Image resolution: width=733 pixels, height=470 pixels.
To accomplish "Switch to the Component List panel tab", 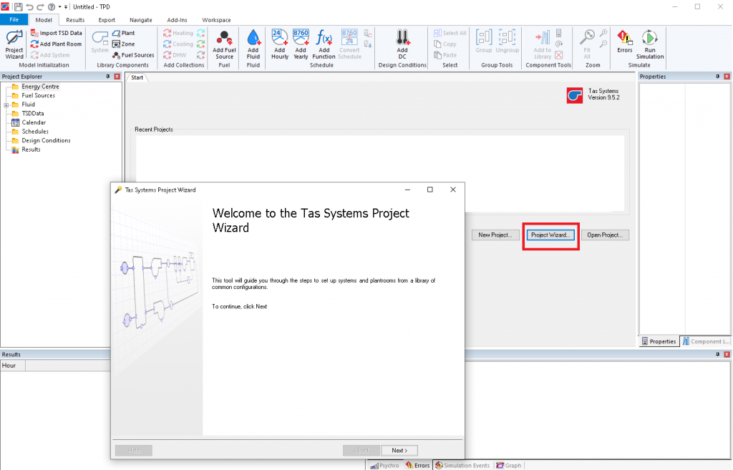I will tap(706, 341).
